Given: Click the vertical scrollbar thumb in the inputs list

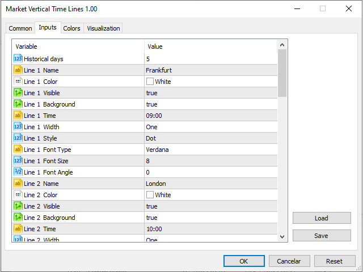Looking at the screenshot, I should (282, 73).
